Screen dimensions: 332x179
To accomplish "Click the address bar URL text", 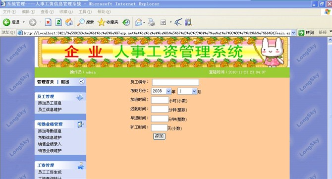I will (x=157, y=33).
